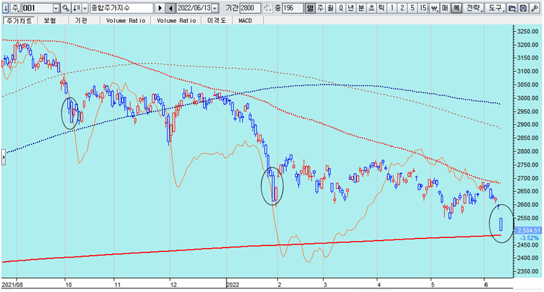Expand the 001 stock code dropdown

(56, 8)
